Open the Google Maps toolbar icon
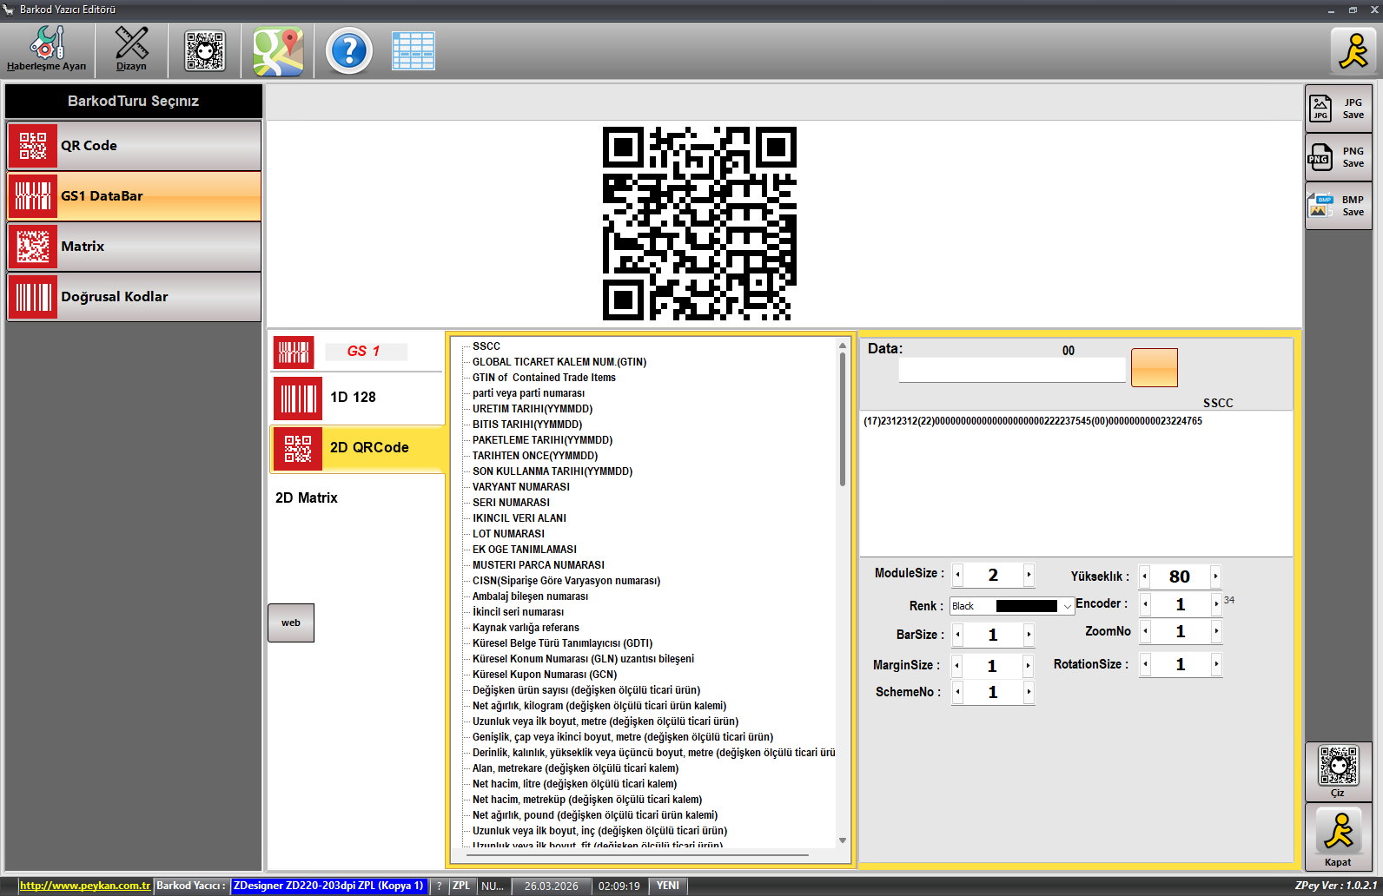Image resolution: width=1383 pixels, height=896 pixels. pyautogui.click(x=278, y=51)
